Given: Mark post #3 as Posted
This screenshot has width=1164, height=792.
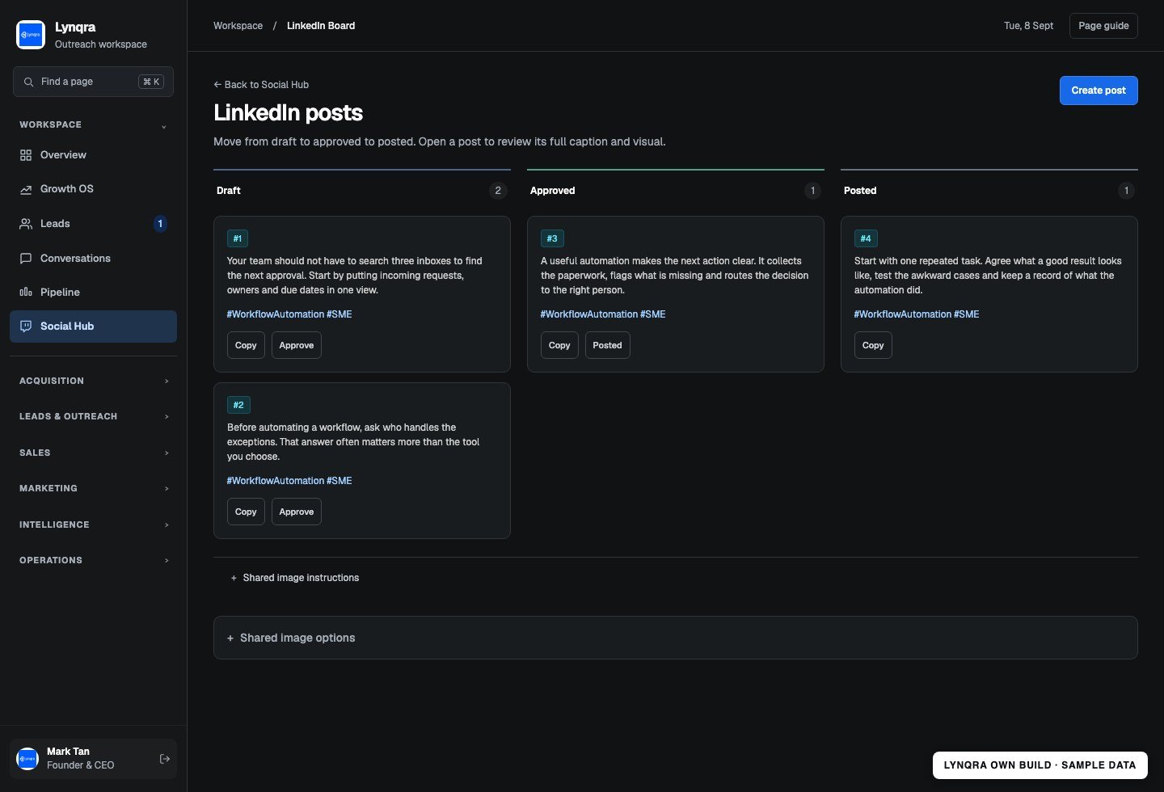Looking at the screenshot, I should point(607,345).
